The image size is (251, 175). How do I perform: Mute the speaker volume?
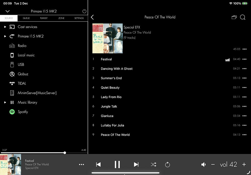click(204, 164)
